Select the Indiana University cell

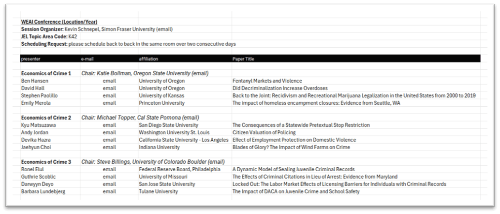pyautogui.click(x=159, y=147)
